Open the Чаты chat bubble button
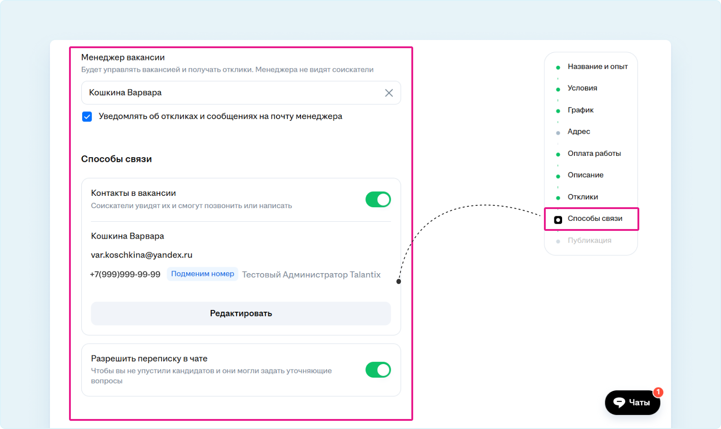 632,402
